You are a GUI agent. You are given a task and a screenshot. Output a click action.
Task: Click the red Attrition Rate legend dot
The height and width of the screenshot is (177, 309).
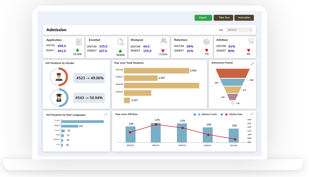pos(226,115)
